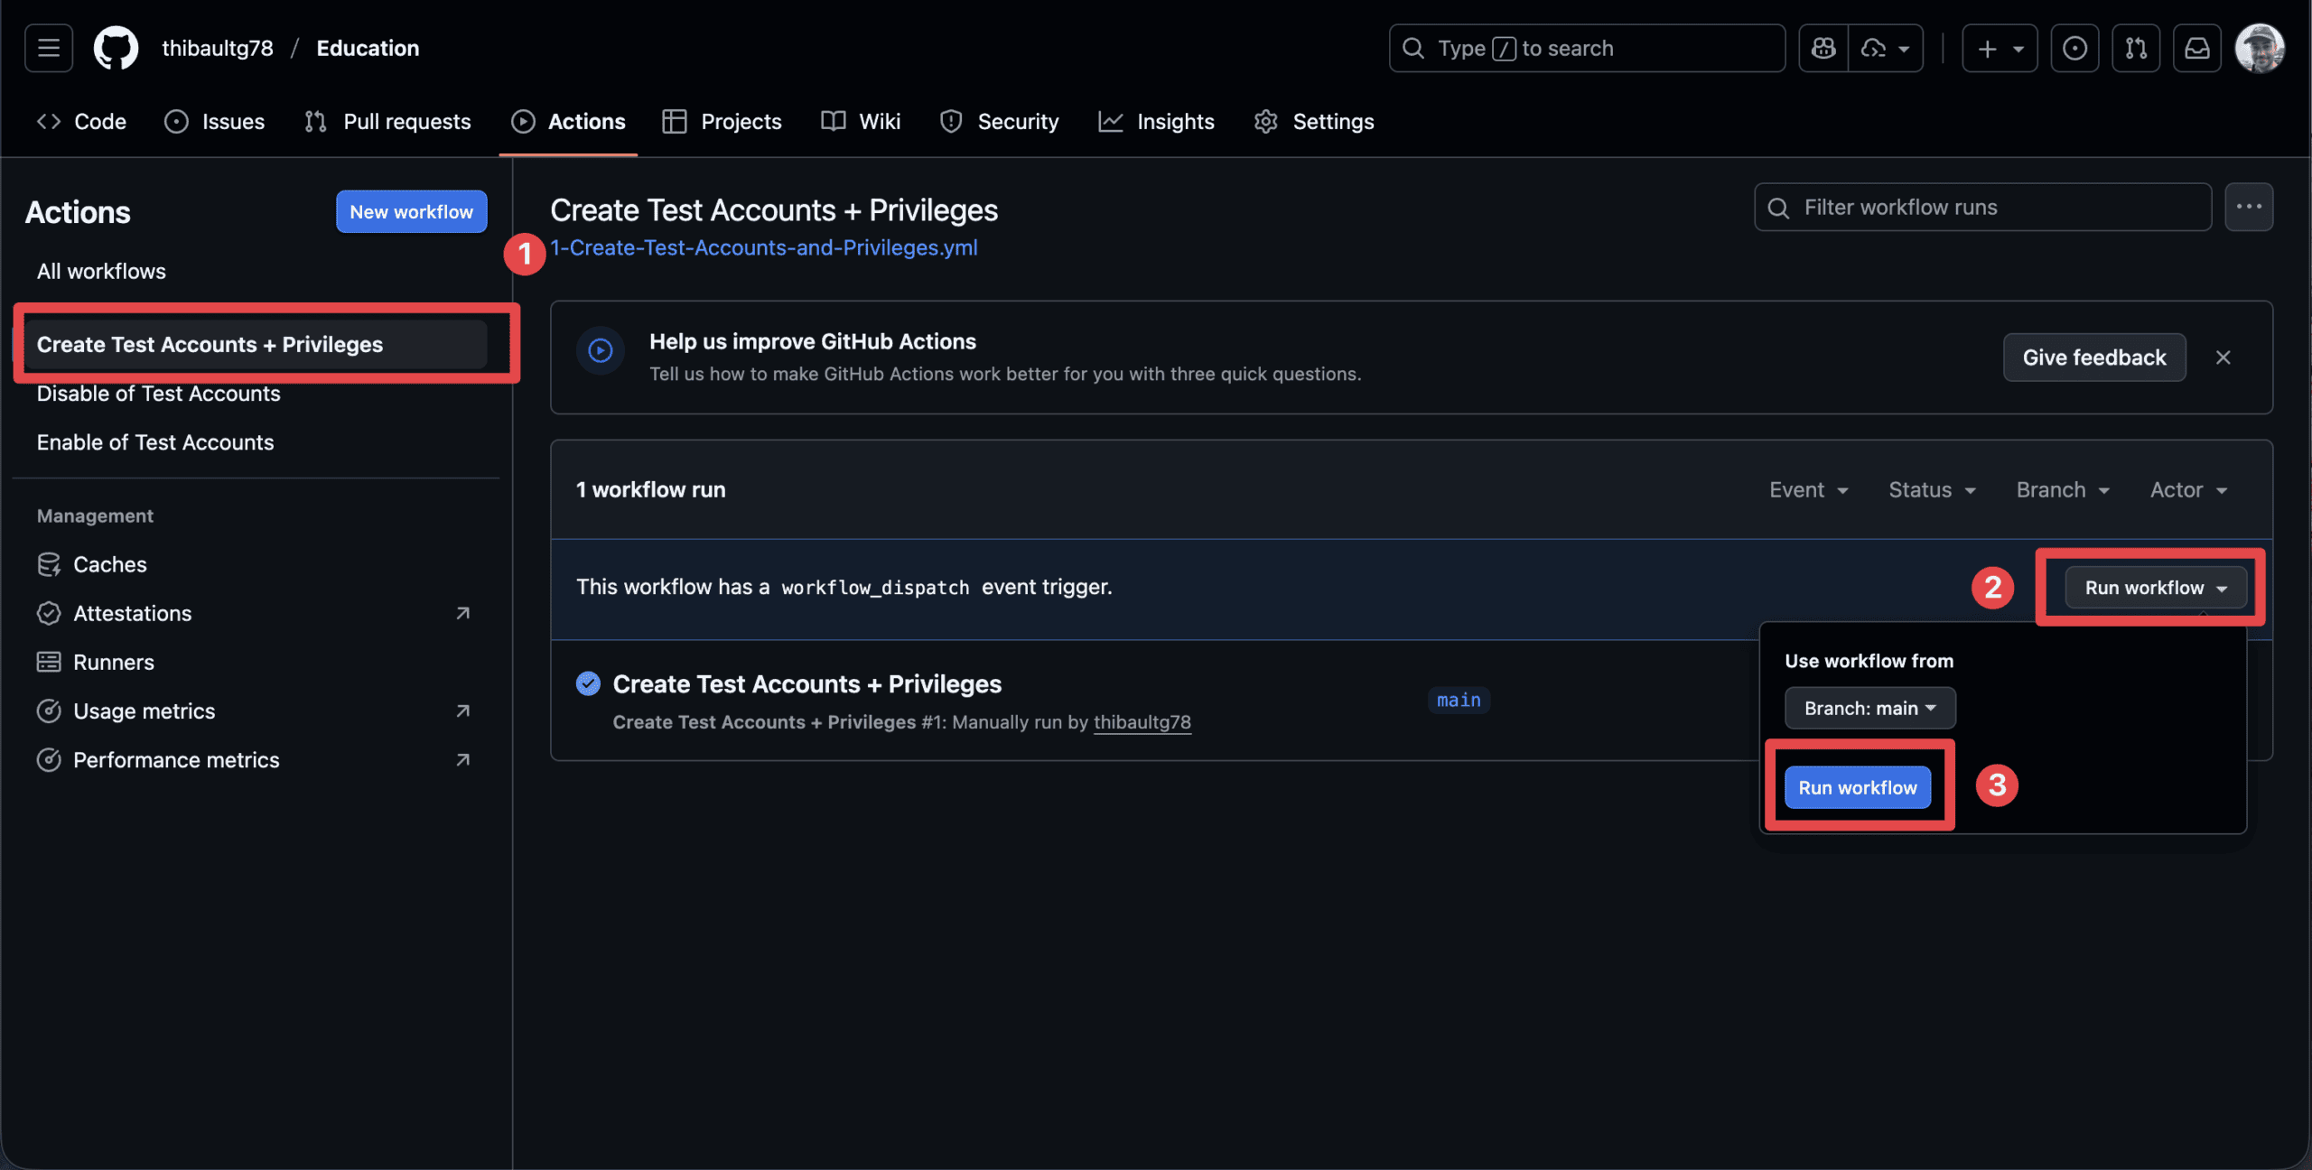Open the Branch: main selector
This screenshot has width=2312, height=1170.
click(x=1869, y=708)
